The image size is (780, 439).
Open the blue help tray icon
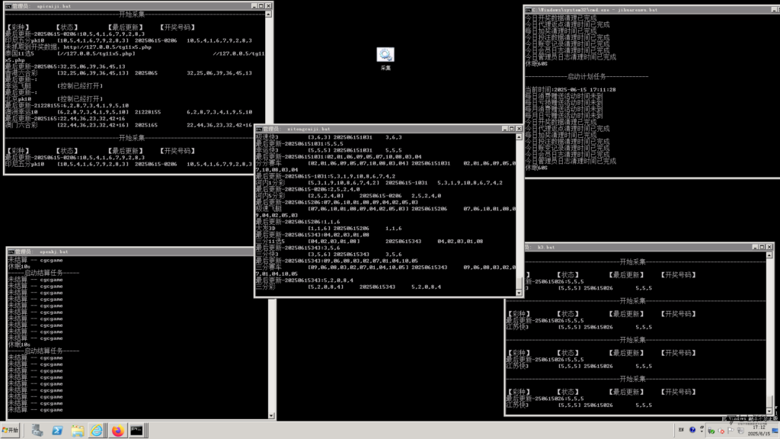click(x=692, y=430)
